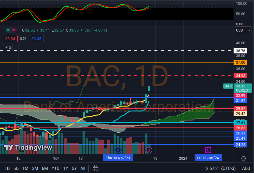Click the green market status dot
The image size is (254, 173).
tap(8, 30)
